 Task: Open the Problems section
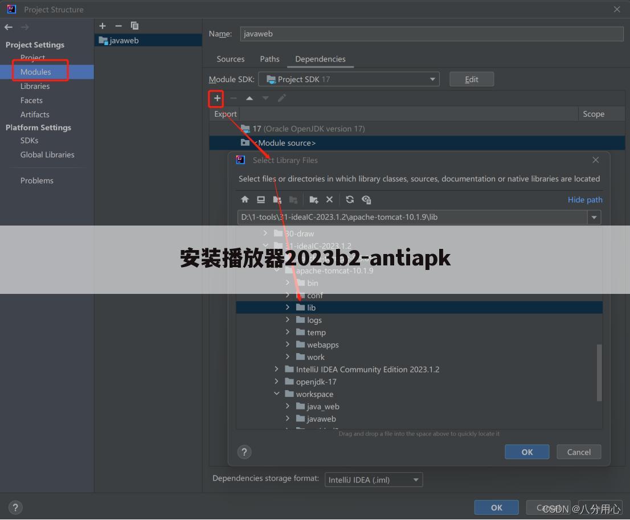coord(37,181)
